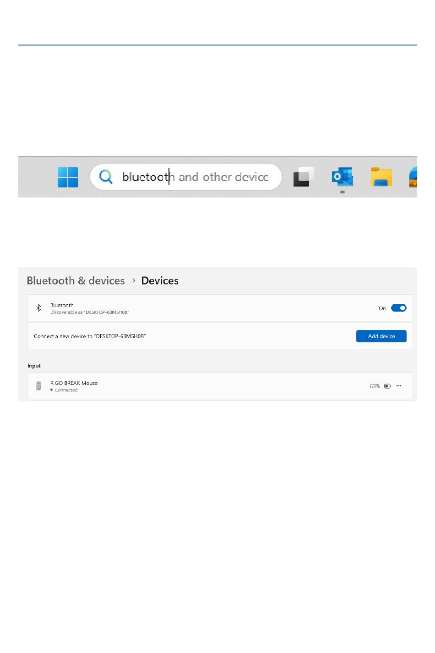Click the On label beside the toggle
435x653 pixels.
(382, 308)
